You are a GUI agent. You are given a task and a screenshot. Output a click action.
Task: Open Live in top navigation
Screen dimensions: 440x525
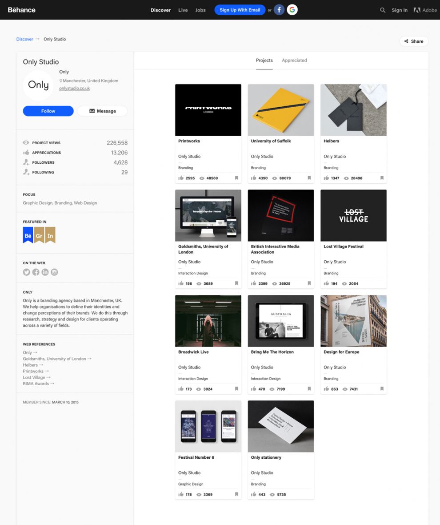(183, 10)
